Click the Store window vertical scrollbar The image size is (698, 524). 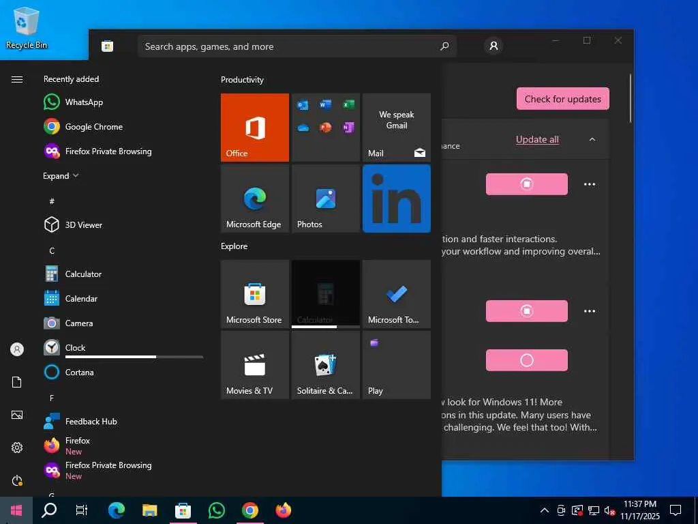click(x=631, y=98)
